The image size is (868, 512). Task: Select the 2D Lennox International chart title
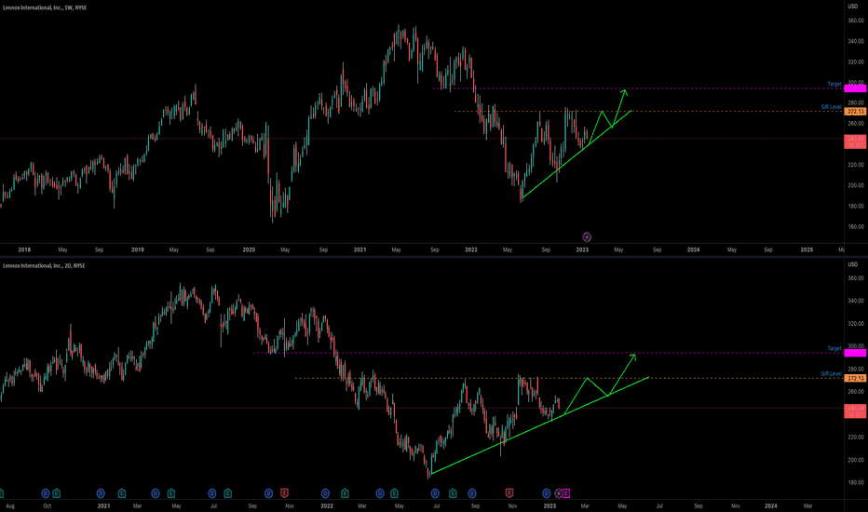point(44,265)
